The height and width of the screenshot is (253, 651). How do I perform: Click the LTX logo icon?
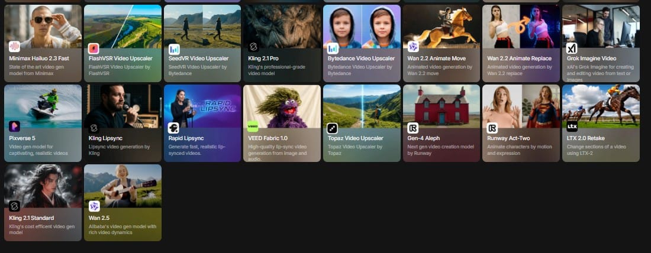click(x=572, y=127)
